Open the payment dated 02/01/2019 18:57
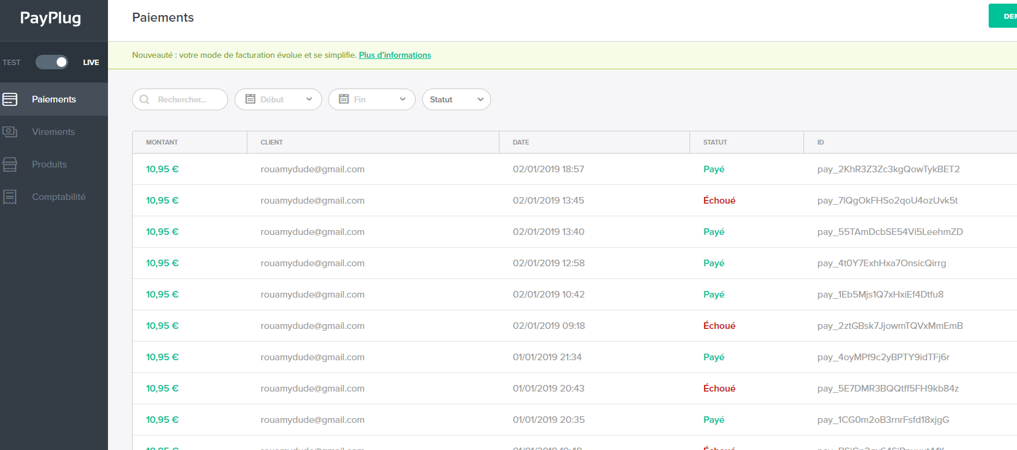1017x450 pixels. click(575, 169)
